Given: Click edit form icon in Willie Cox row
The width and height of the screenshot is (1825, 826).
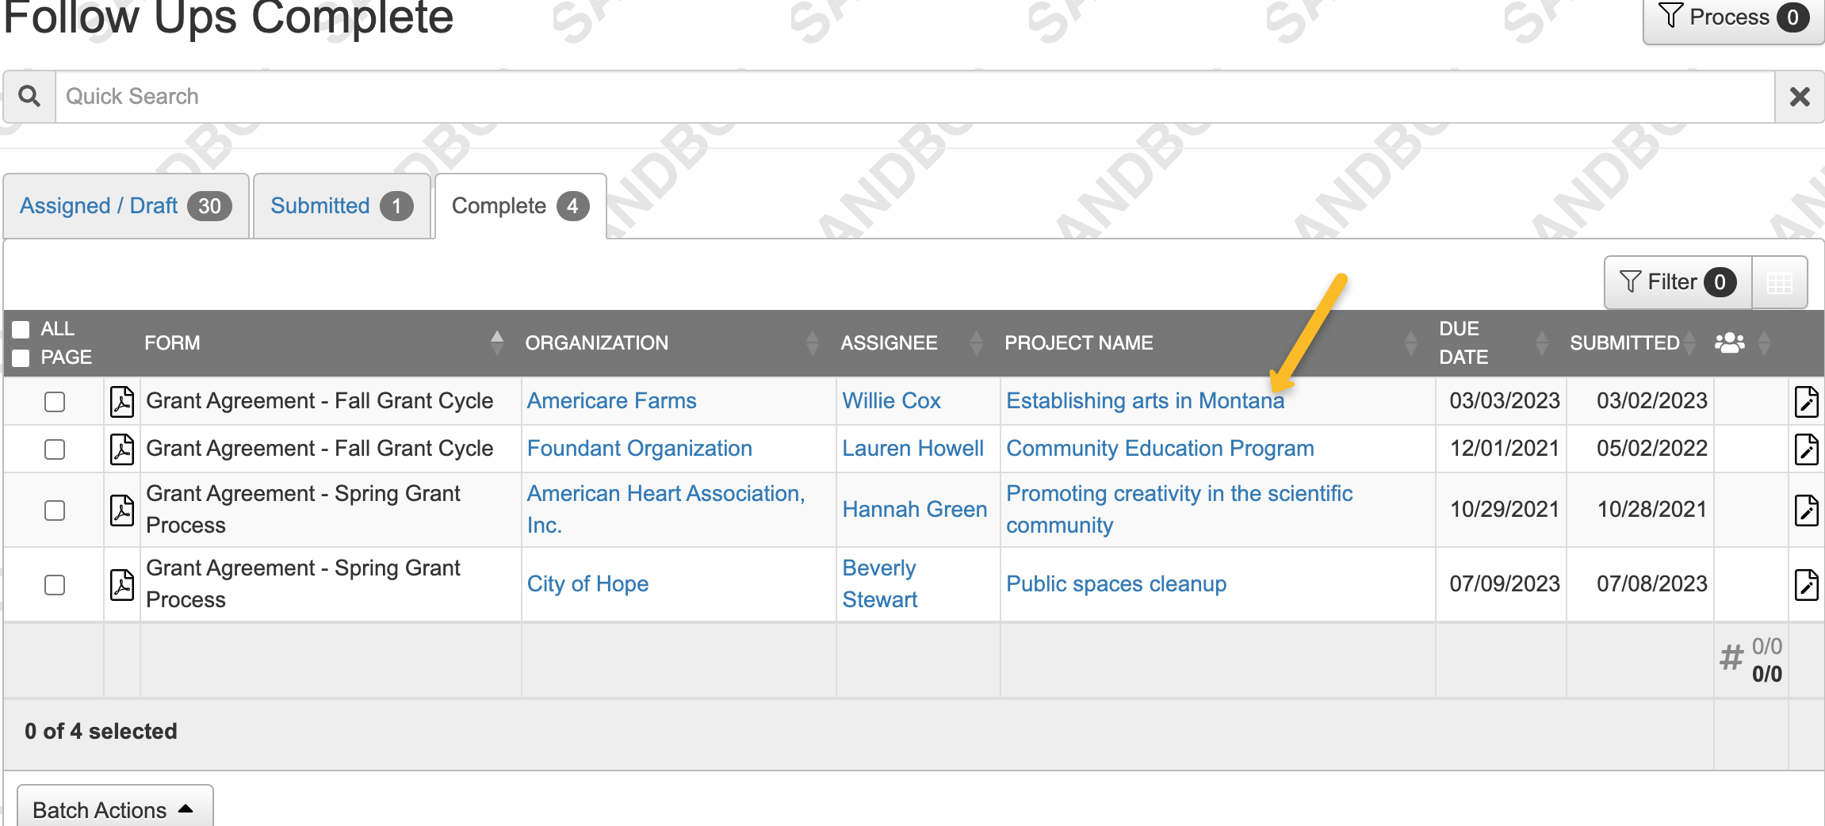Looking at the screenshot, I should [x=1806, y=402].
